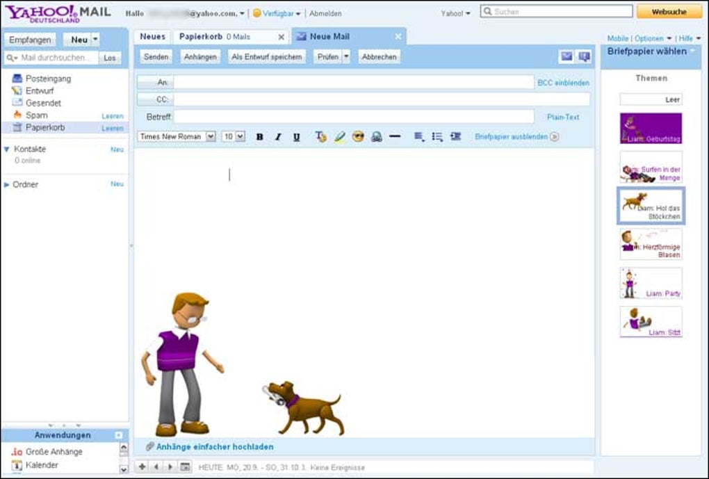Select the Liam Geburtstag stationery thumbnail
The width and height of the screenshot is (709, 479).
(651, 128)
